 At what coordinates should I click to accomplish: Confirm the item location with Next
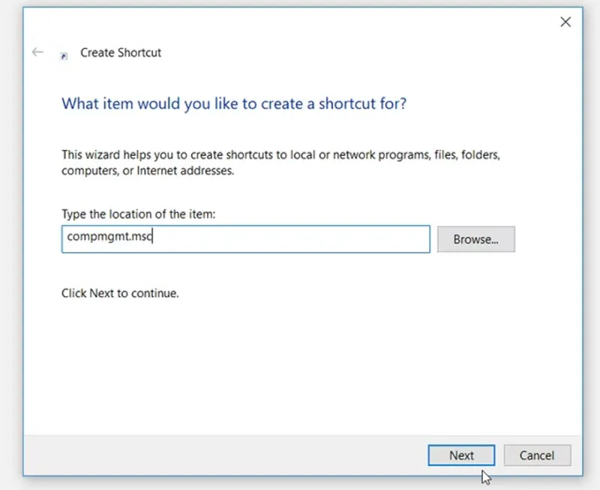coord(461,455)
